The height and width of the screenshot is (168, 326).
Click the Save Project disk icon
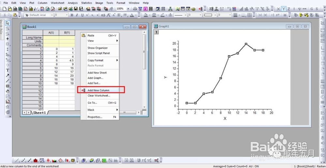(x=76, y=9)
